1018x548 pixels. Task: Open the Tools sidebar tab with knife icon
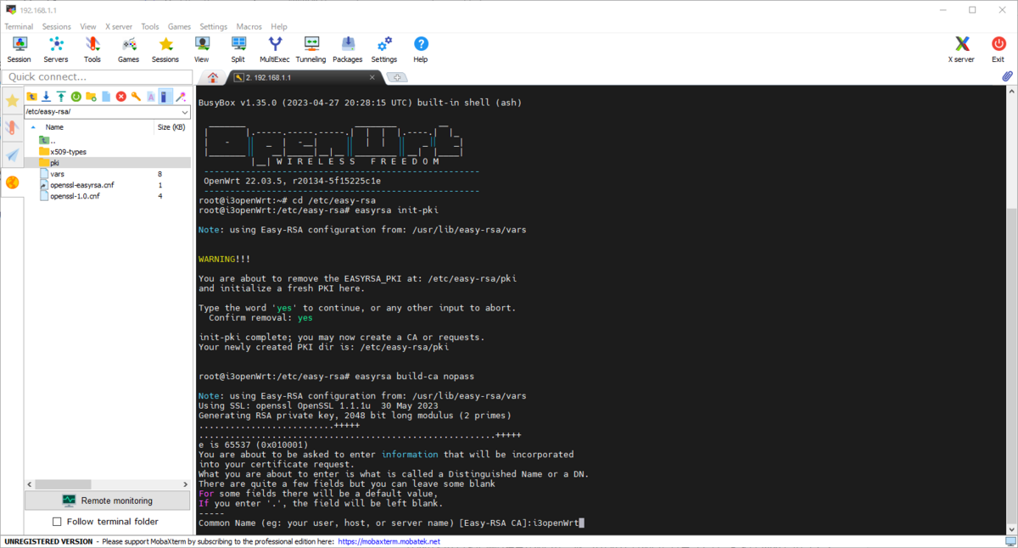click(12, 128)
